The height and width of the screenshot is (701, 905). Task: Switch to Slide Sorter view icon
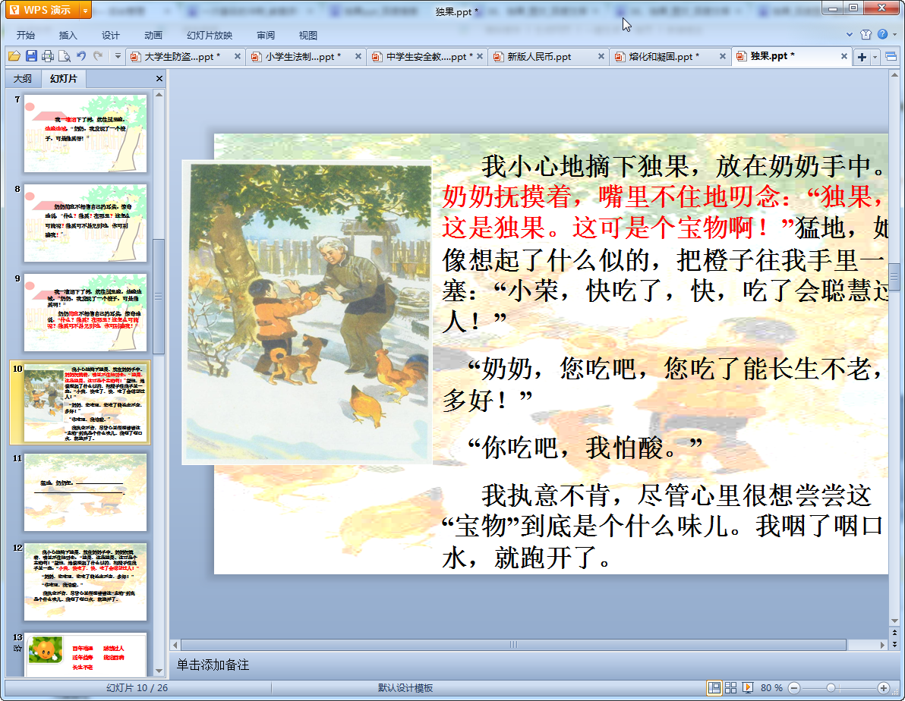[x=730, y=688]
